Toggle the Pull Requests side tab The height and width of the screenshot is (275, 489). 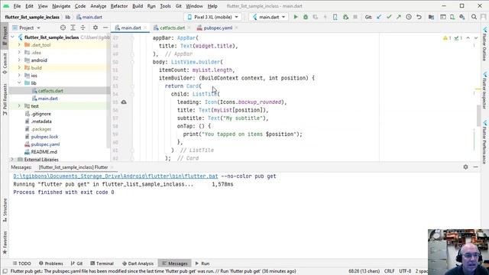point(5,99)
